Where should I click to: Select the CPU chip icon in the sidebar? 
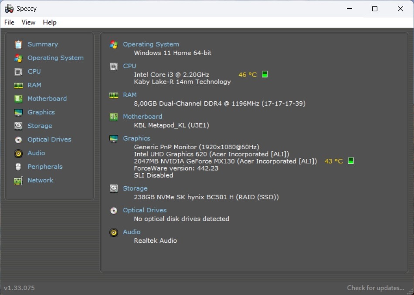coord(18,71)
